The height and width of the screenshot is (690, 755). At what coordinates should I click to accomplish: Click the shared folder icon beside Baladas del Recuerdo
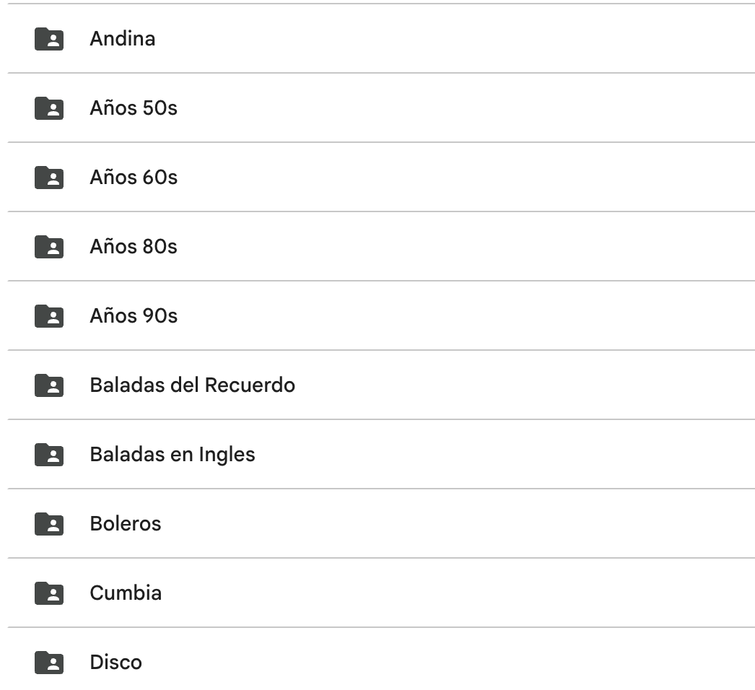click(x=48, y=385)
